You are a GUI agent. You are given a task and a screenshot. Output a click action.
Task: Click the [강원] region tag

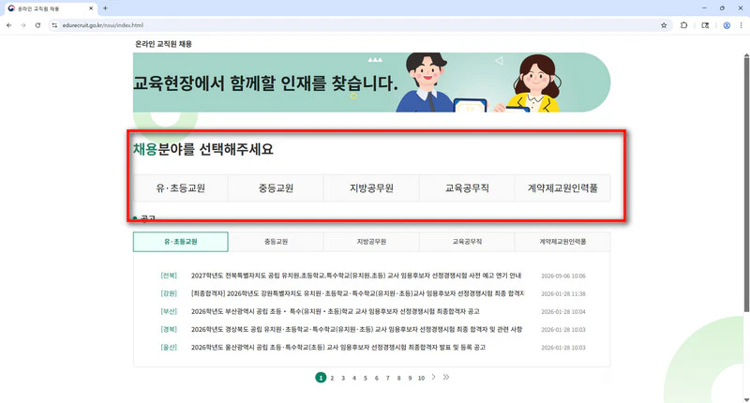169,293
